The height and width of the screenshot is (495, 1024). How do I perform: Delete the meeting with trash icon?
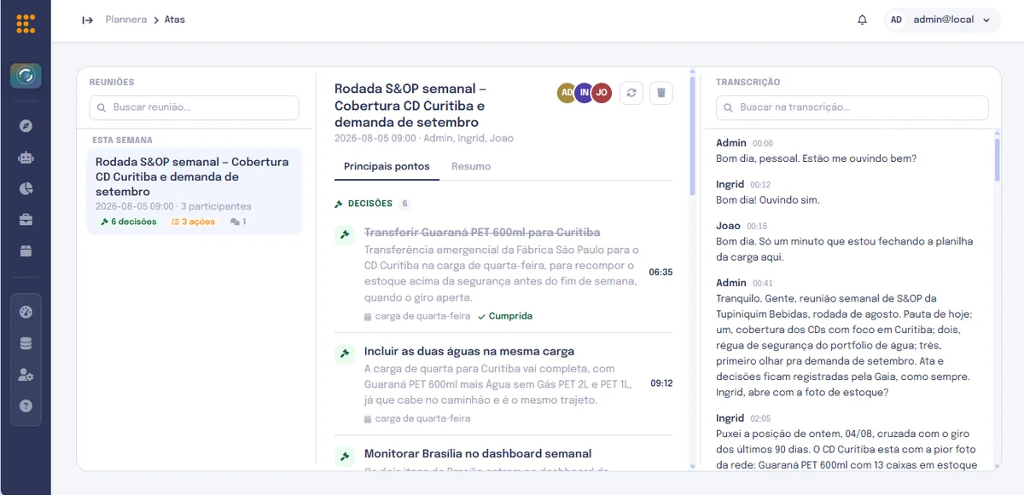pos(660,93)
